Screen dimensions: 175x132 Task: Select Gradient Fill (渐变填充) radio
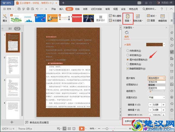coord(128,55)
